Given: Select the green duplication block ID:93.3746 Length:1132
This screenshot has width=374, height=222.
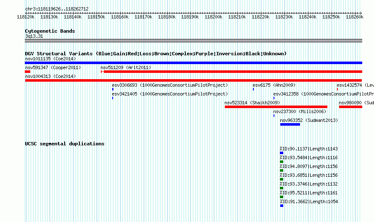Looking at the screenshot, I should click(x=282, y=188).
